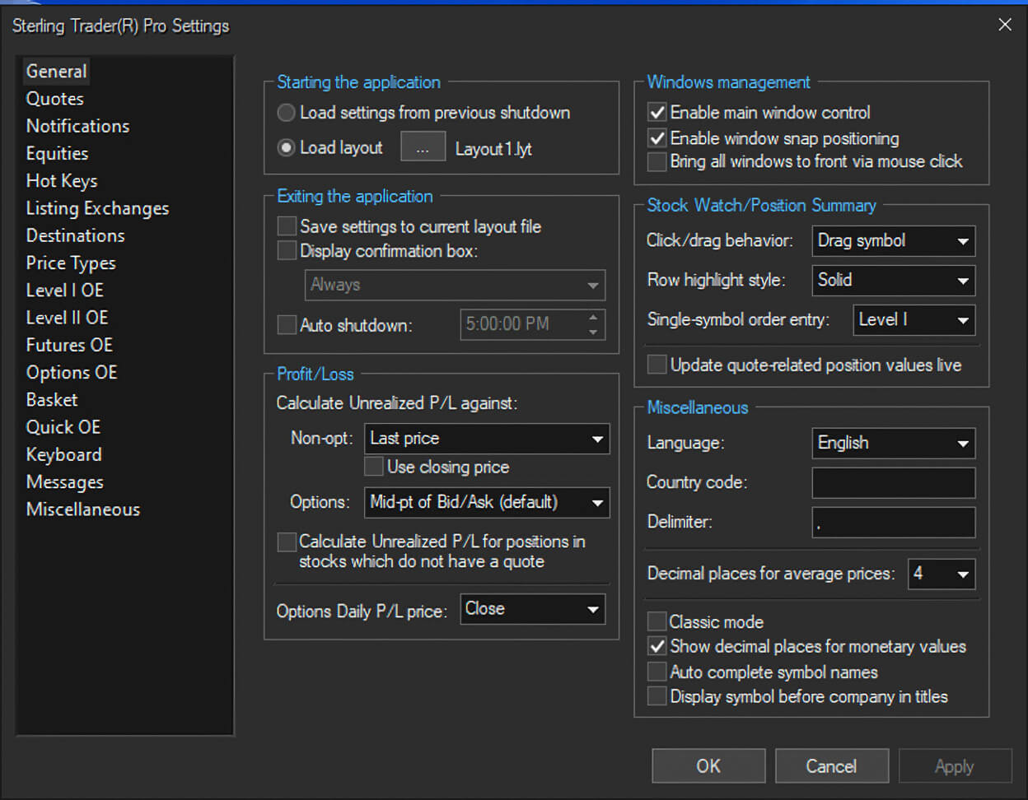Image resolution: width=1028 pixels, height=800 pixels.
Task: Open the Non-opt Last price dropdown
Action: click(487, 439)
